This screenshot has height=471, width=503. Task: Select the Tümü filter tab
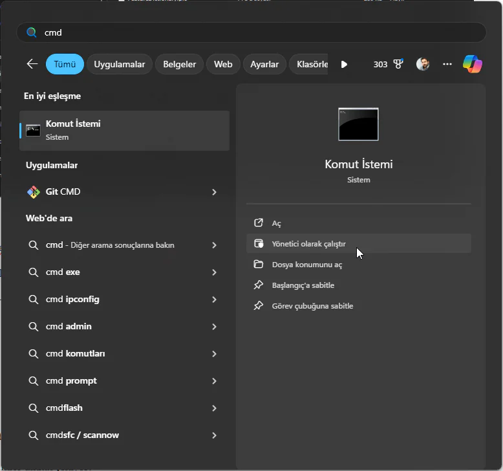(65, 64)
